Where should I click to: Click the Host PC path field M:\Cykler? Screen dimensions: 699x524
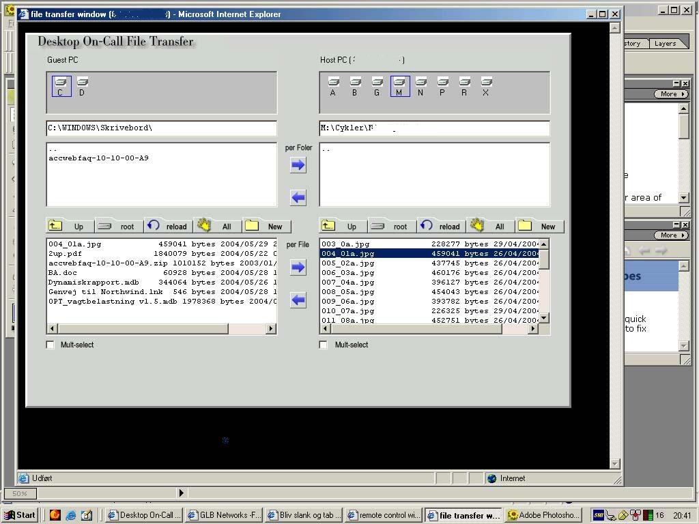(435, 128)
